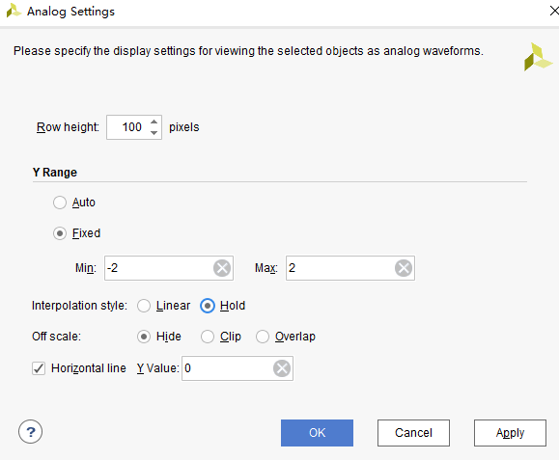Close the Analog Settings dialog
Viewport: 559px width, 460px height.
pyautogui.click(x=553, y=11)
